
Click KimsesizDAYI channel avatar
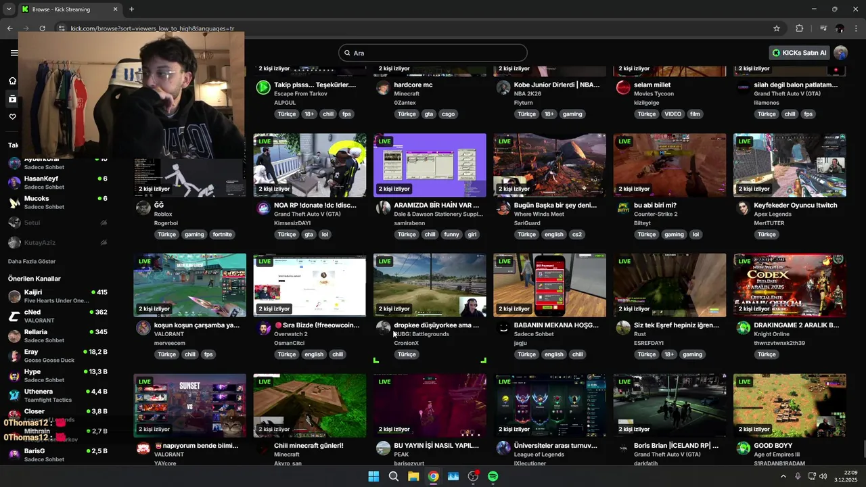263,208
